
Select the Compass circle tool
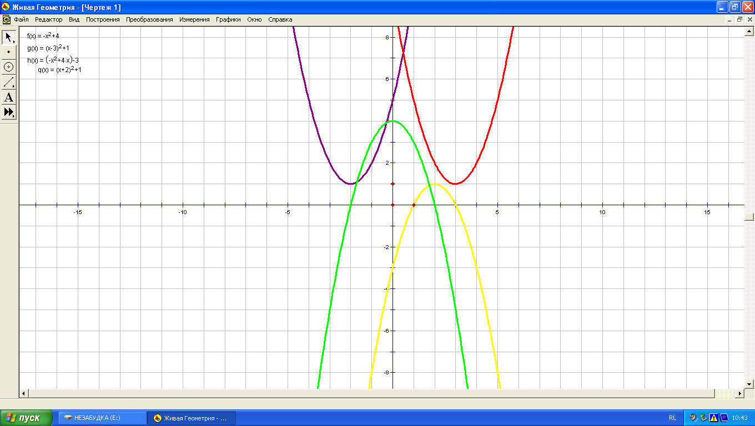coord(9,67)
